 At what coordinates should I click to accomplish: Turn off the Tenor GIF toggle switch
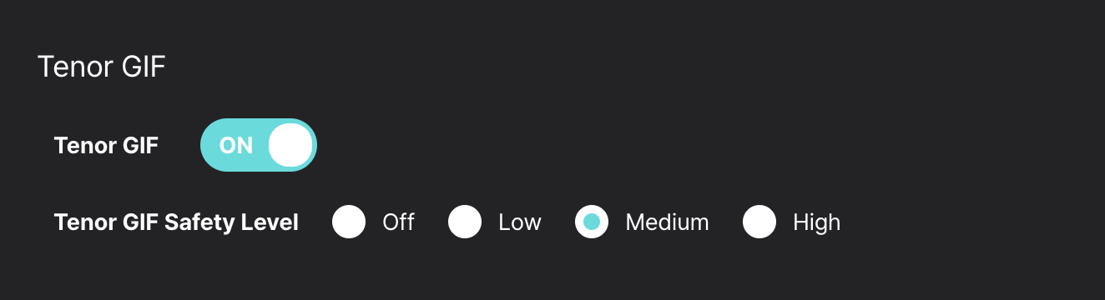[x=259, y=145]
